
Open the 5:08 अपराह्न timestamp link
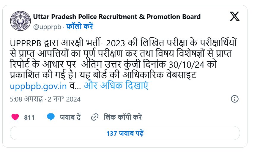coord(26,99)
